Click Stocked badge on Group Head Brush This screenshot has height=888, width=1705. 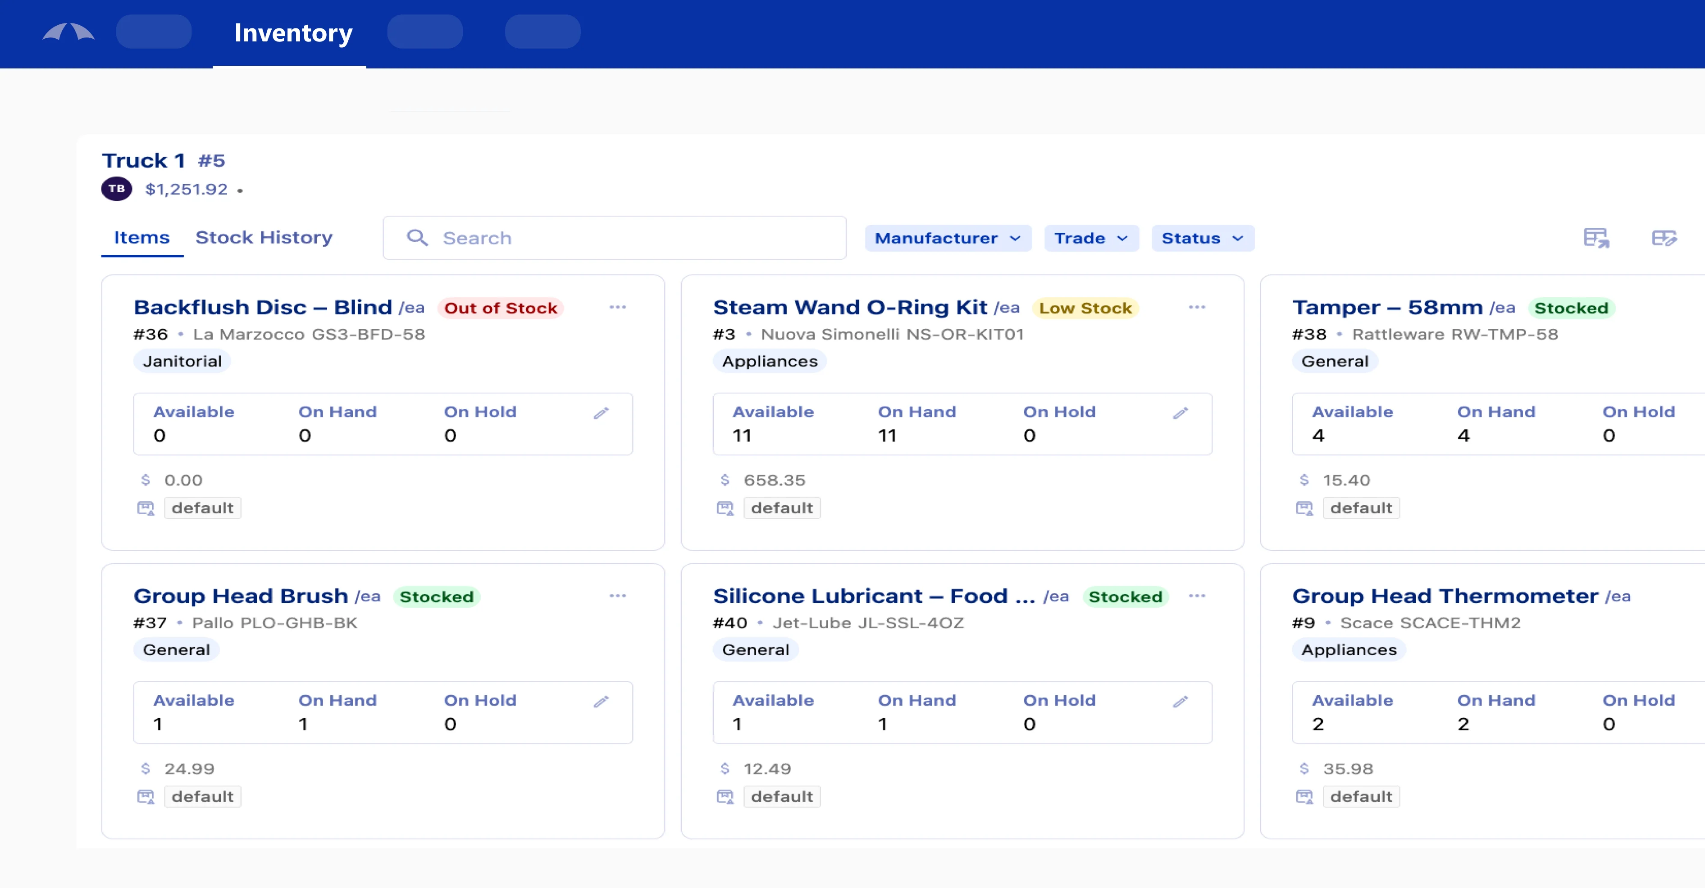pos(436,596)
